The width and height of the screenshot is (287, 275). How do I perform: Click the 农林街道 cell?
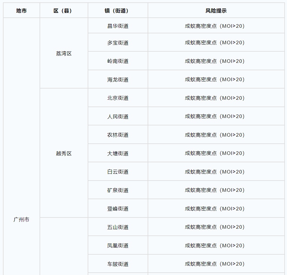[118, 135]
